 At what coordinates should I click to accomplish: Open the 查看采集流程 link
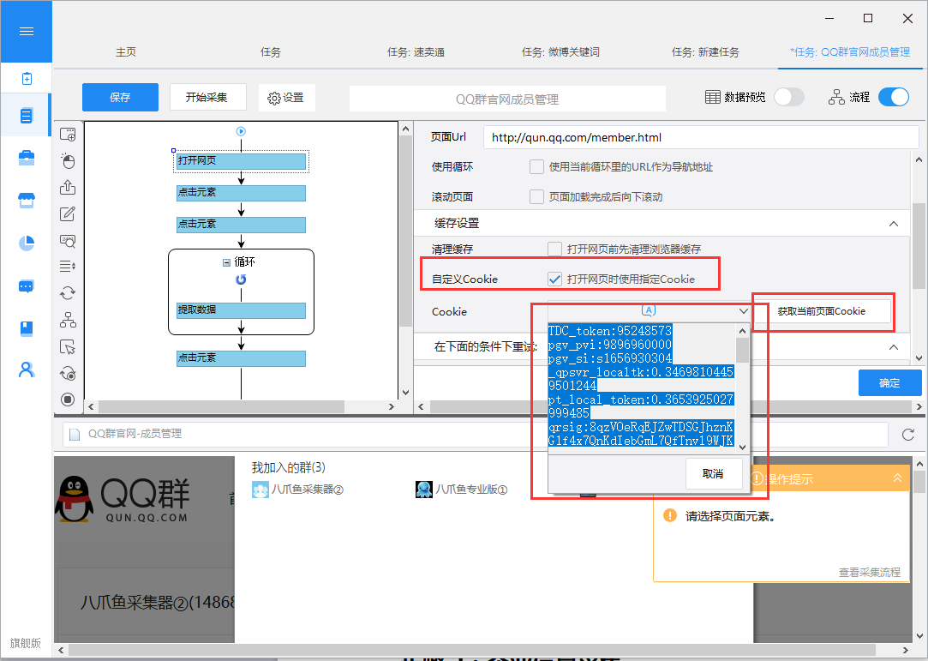(870, 572)
